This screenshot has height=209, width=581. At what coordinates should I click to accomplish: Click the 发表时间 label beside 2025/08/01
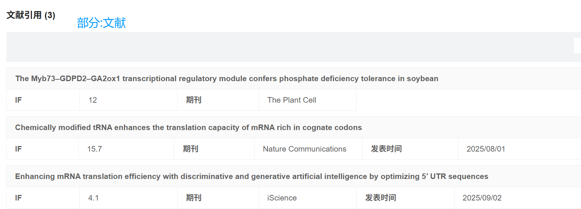click(x=386, y=149)
